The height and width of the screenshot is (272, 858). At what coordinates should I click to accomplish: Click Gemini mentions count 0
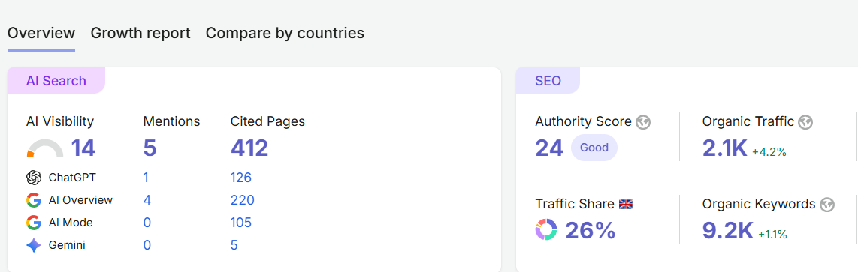point(147,245)
